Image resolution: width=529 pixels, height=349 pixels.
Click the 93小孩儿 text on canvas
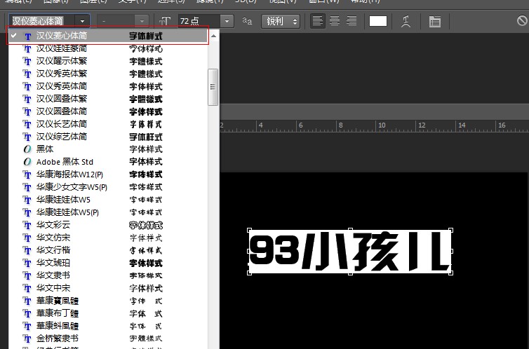(x=349, y=252)
